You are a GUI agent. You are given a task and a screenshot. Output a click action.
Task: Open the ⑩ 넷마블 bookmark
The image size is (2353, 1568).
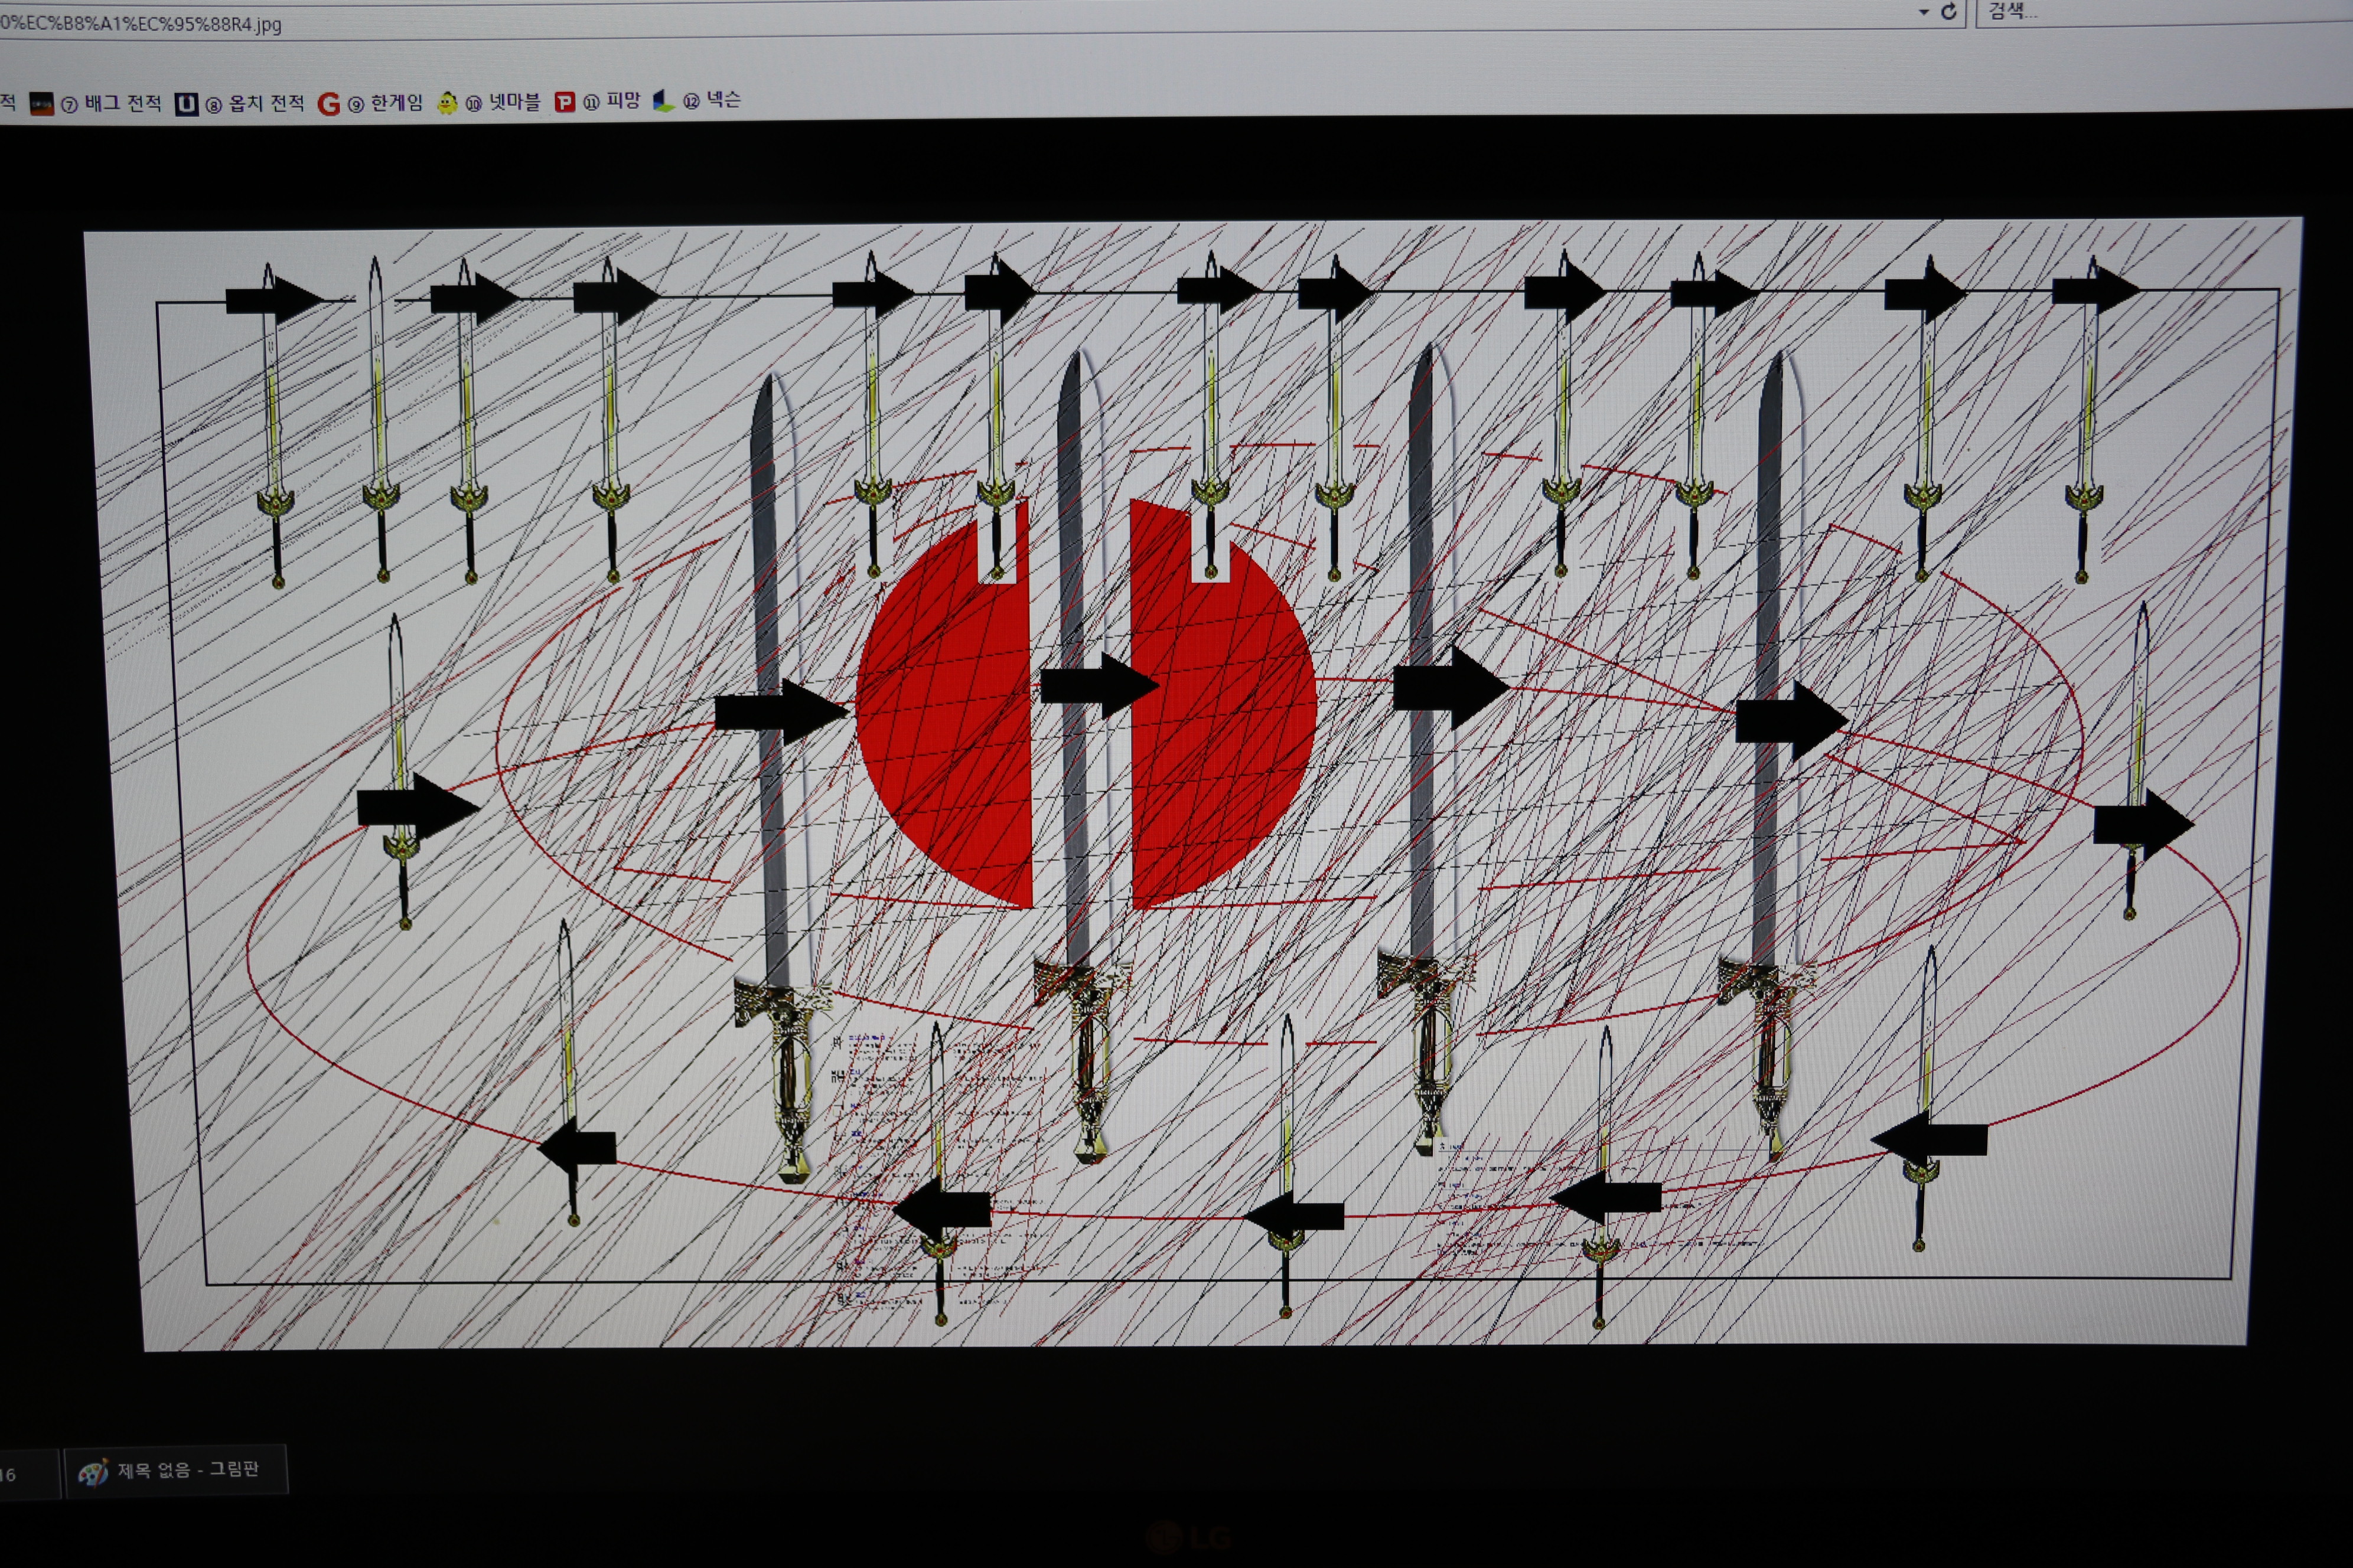click(x=514, y=102)
